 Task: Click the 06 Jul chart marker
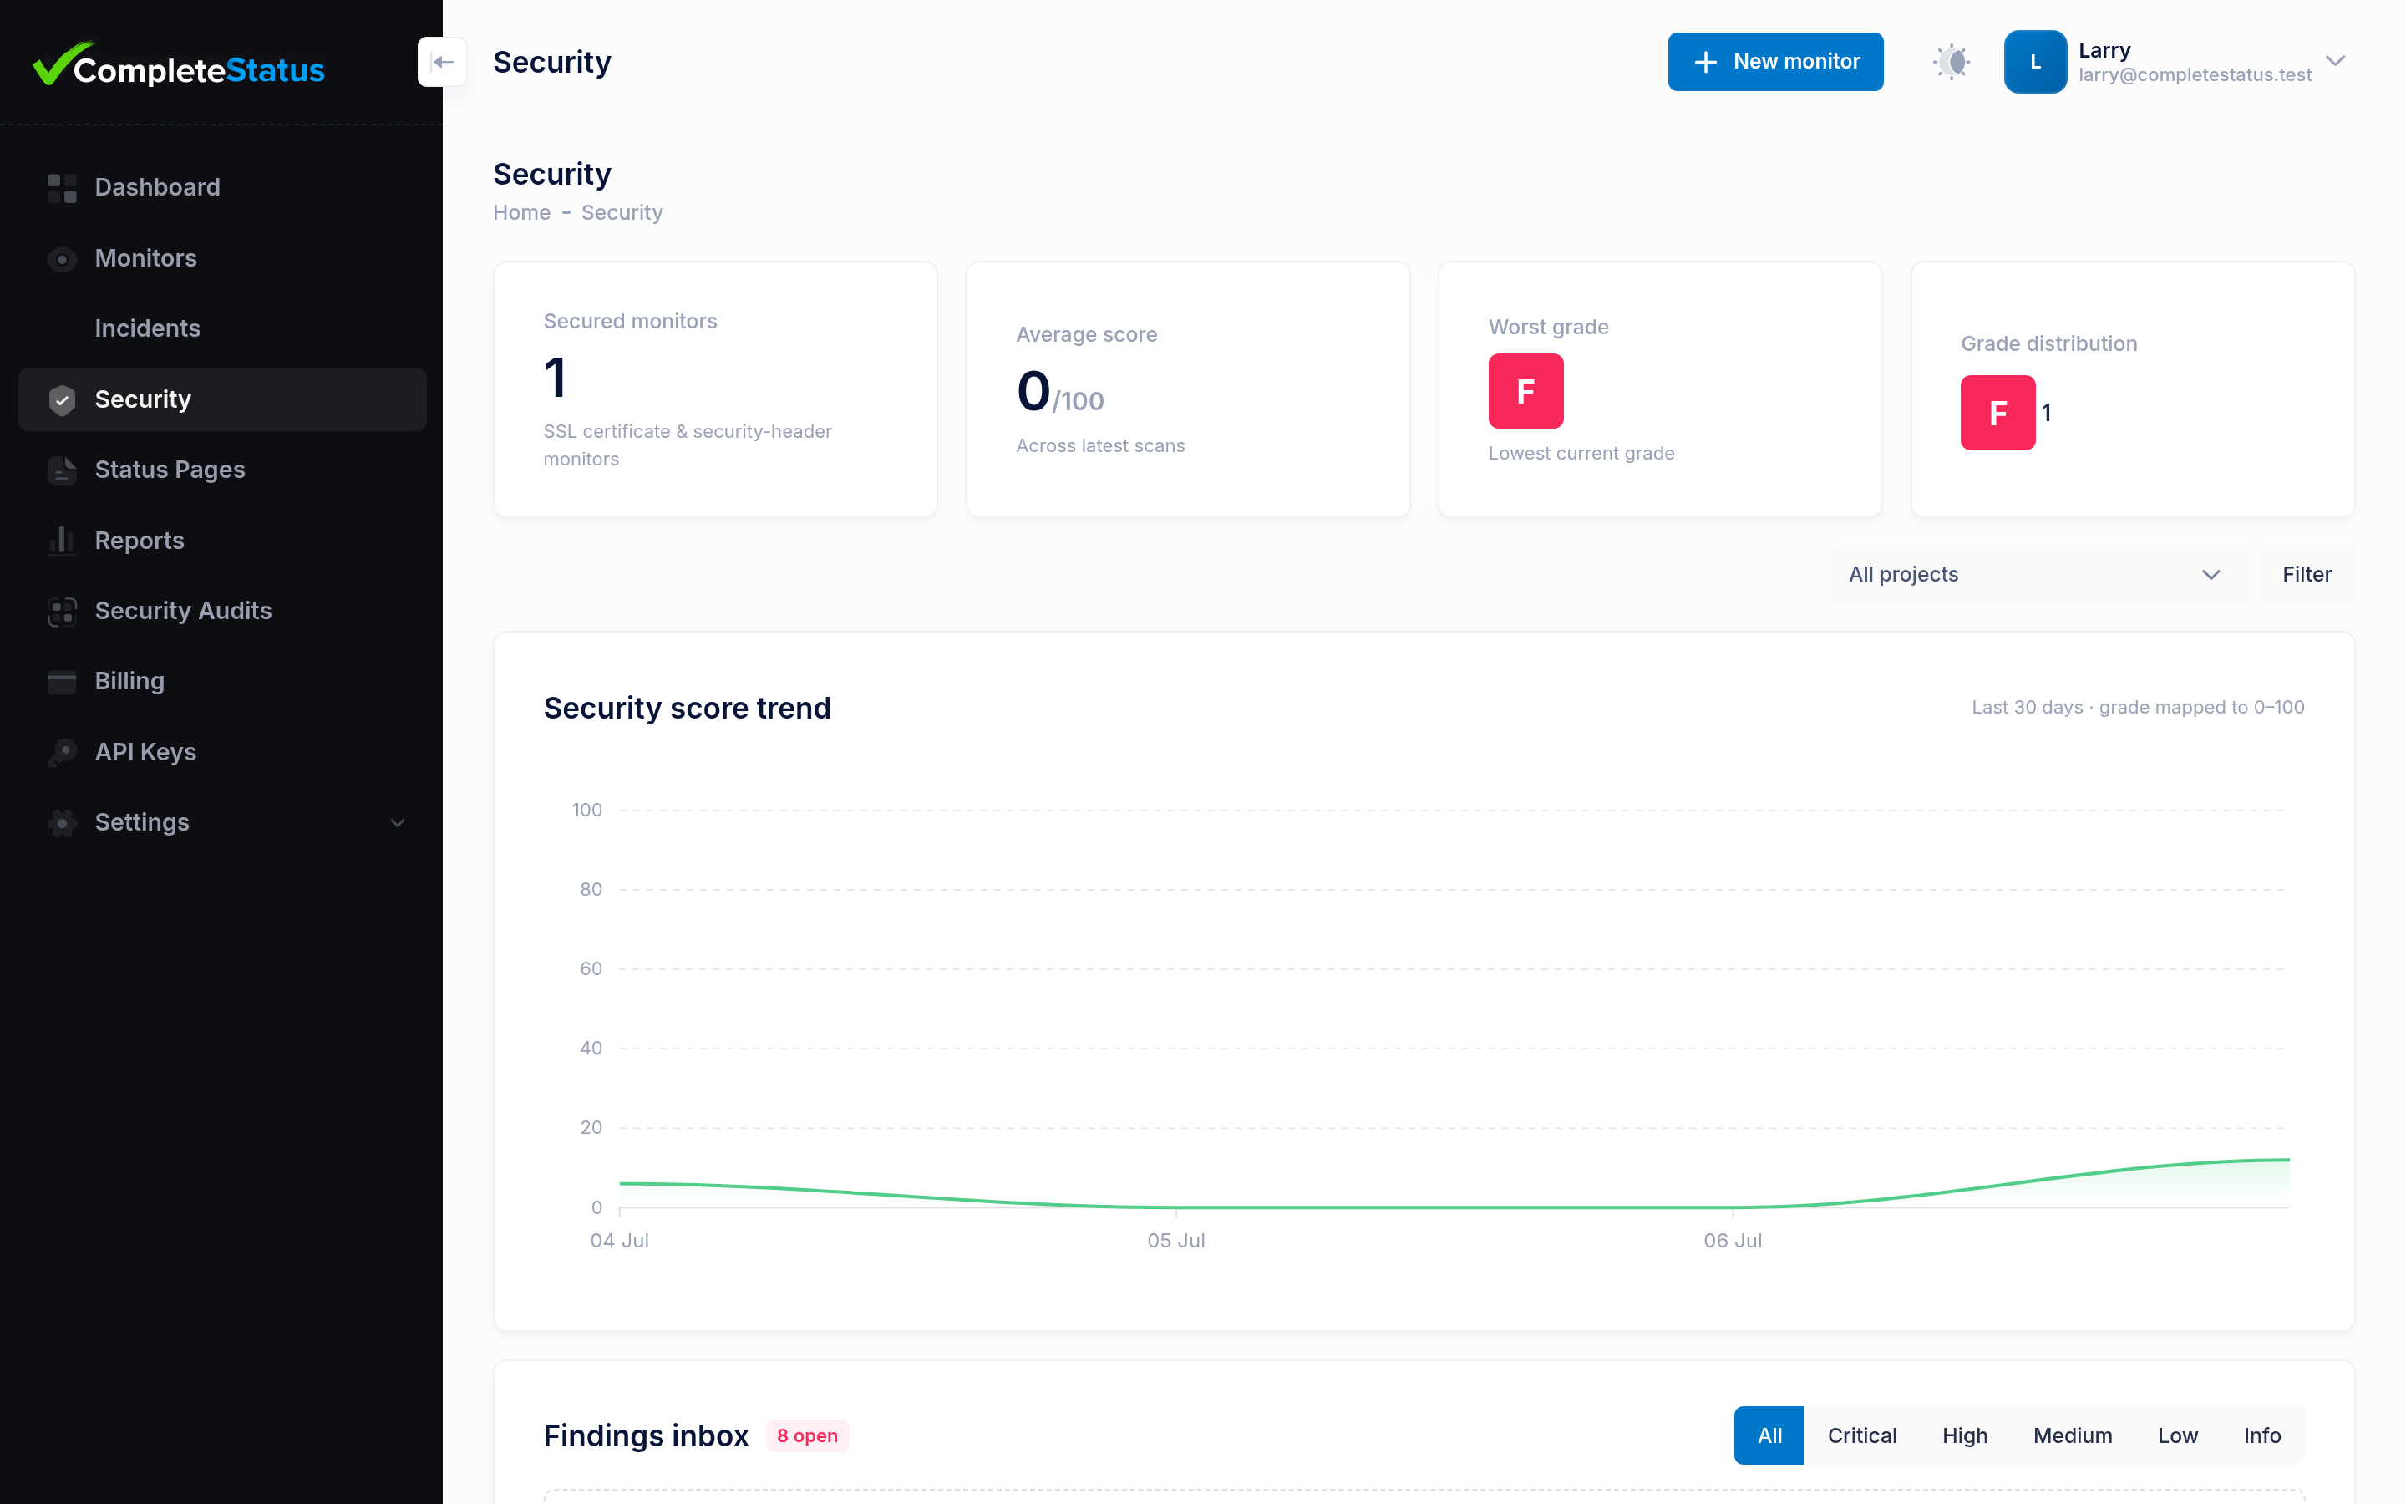click(1733, 1241)
